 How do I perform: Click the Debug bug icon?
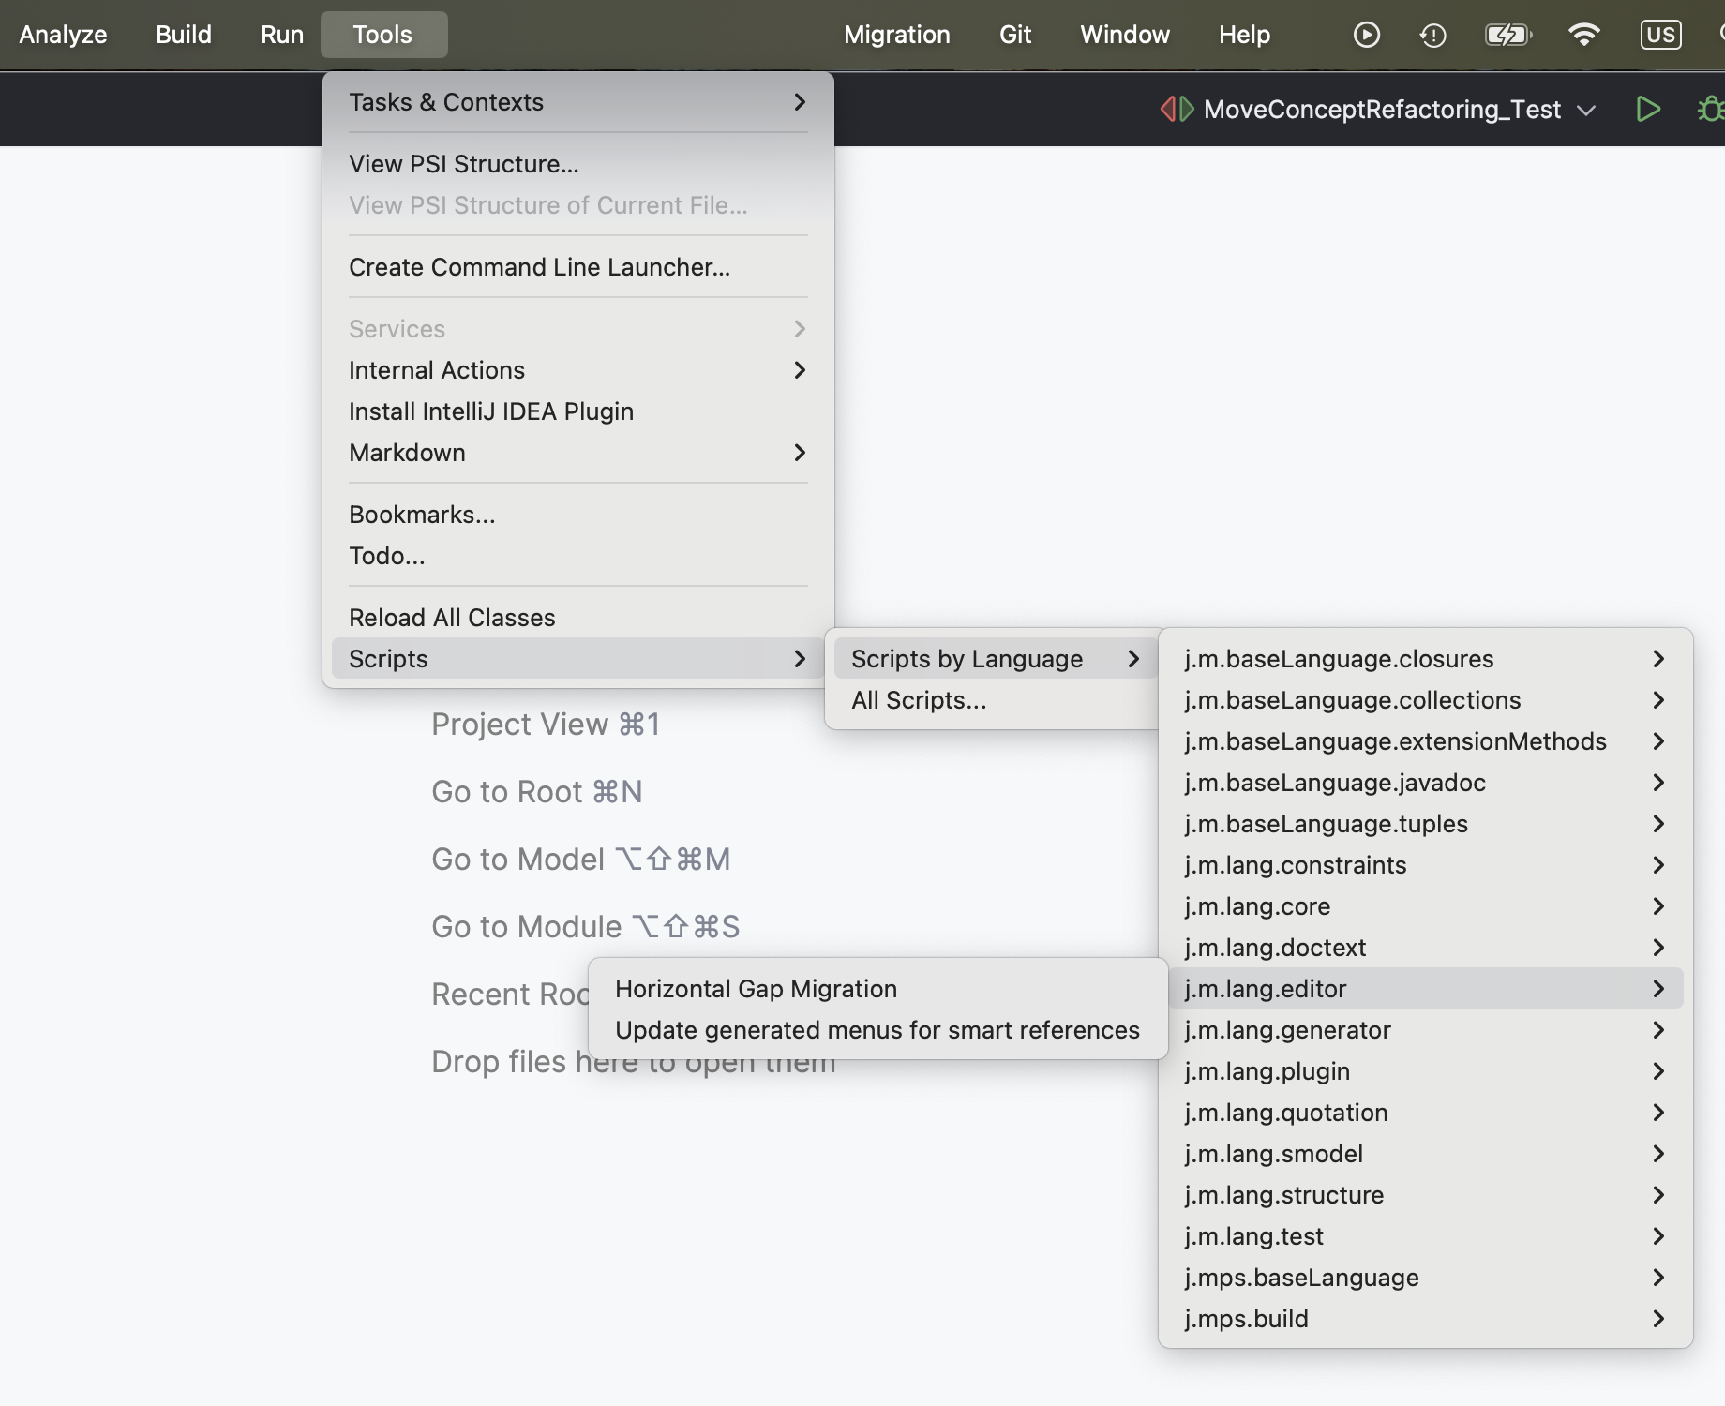1711,110
